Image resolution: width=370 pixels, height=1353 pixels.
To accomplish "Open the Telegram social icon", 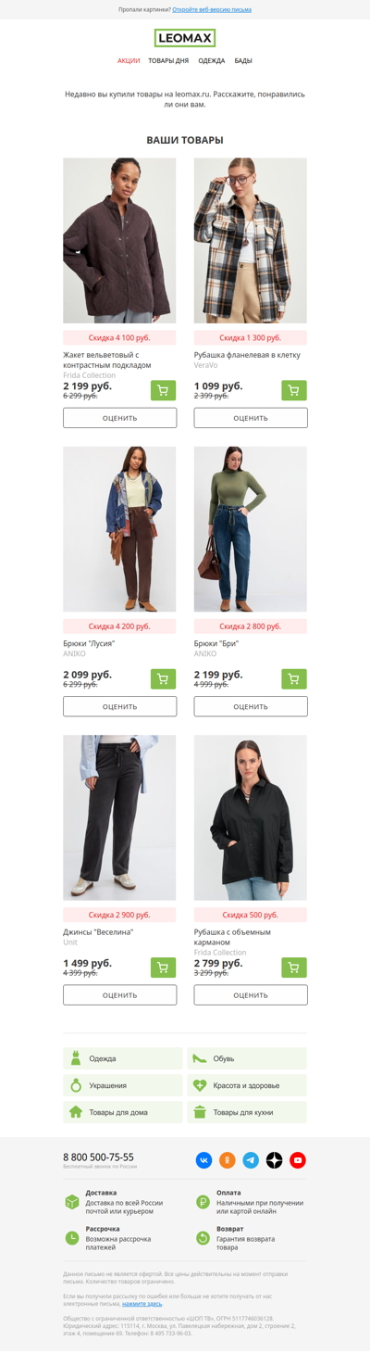I will coord(251,1160).
